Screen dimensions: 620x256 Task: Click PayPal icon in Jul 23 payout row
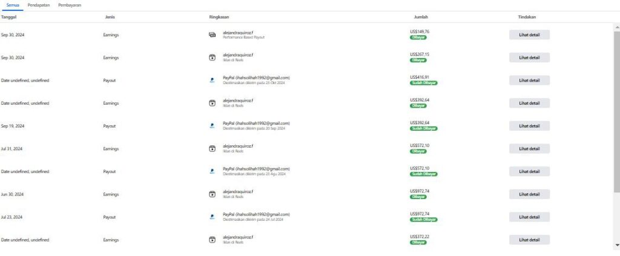[x=213, y=217]
